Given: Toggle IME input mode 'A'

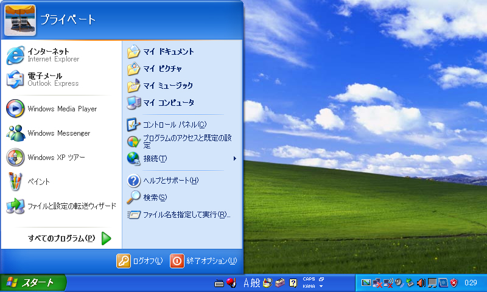Looking at the screenshot, I should (246, 283).
